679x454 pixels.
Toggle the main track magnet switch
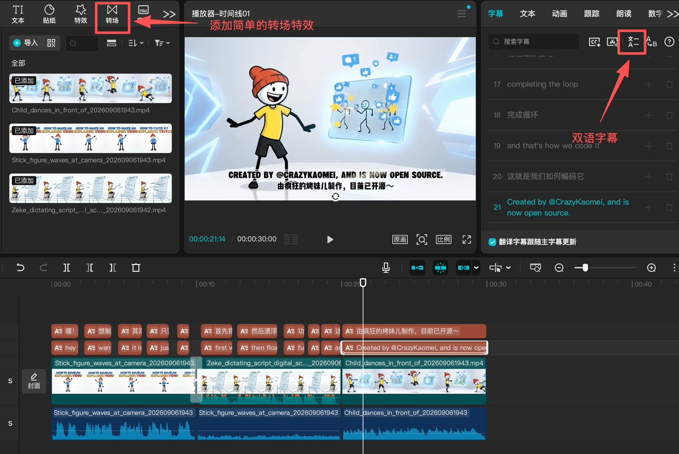tap(417, 268)
